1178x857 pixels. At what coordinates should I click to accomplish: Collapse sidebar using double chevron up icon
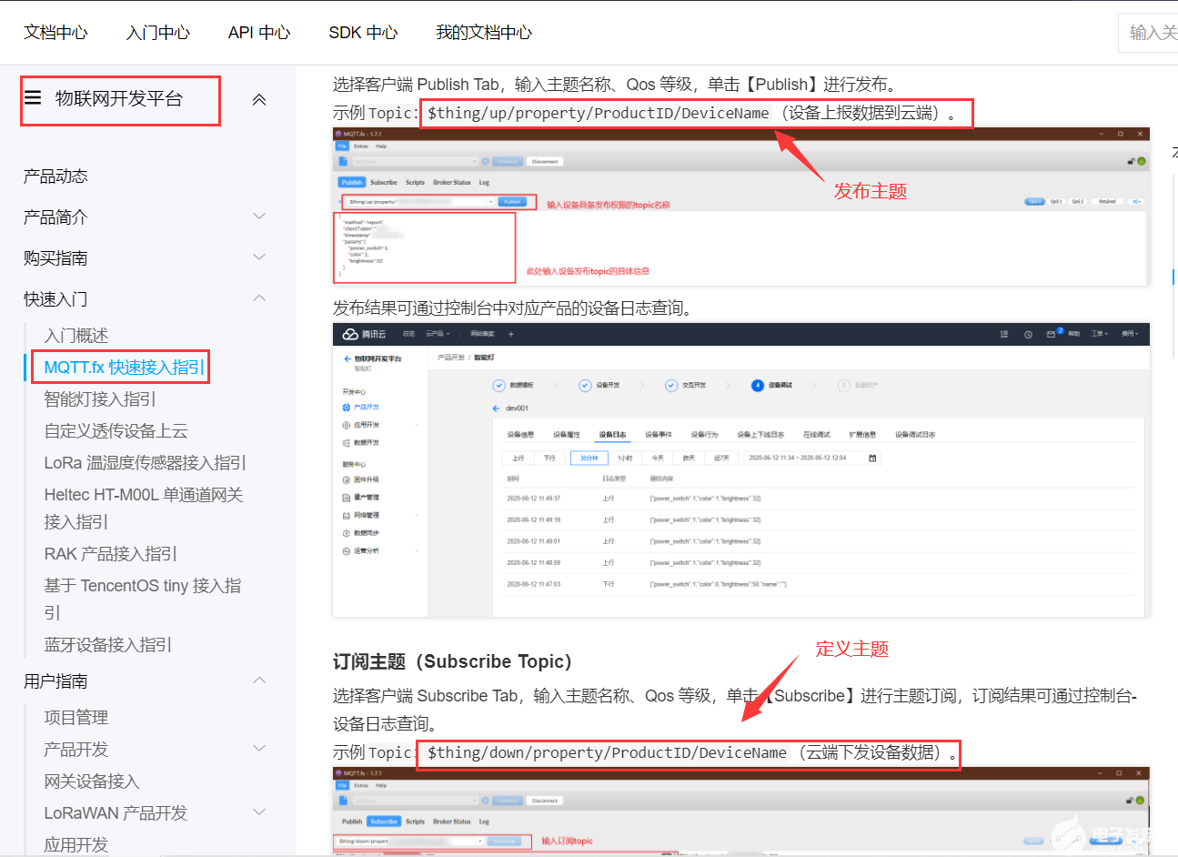coord(259,100)
